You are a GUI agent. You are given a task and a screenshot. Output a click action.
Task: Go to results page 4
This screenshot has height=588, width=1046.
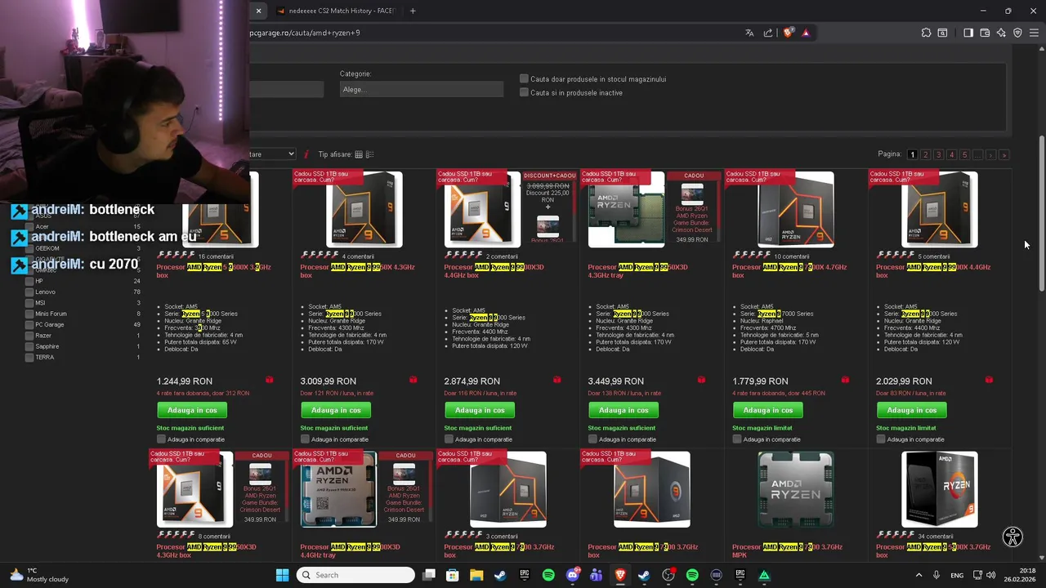tap(951, 154)
